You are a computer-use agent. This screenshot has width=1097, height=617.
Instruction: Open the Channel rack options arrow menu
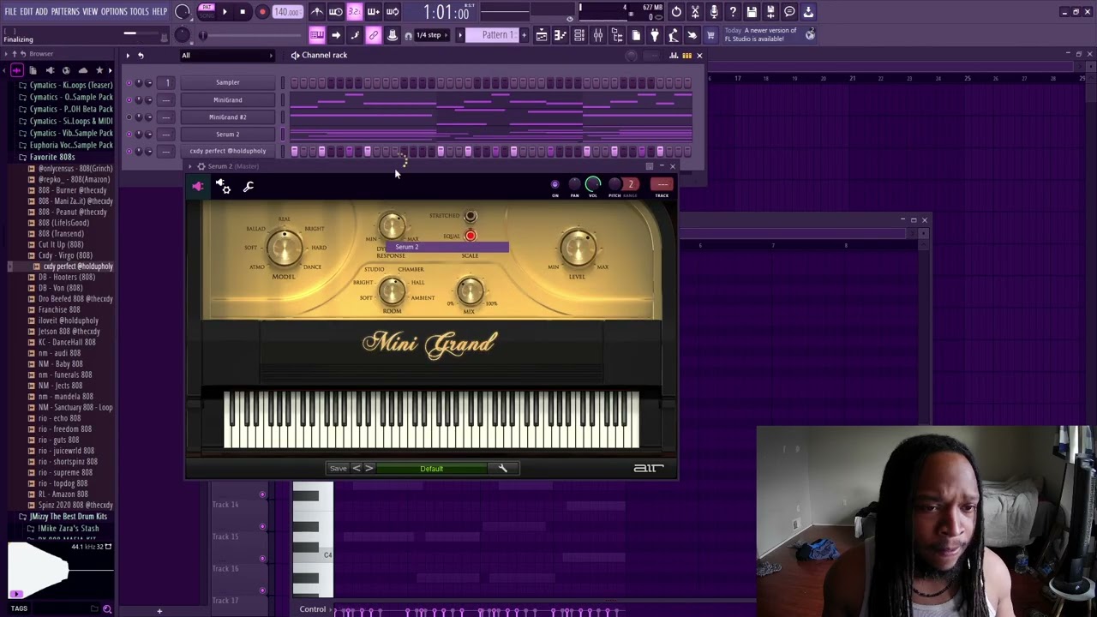coord(128,56)
